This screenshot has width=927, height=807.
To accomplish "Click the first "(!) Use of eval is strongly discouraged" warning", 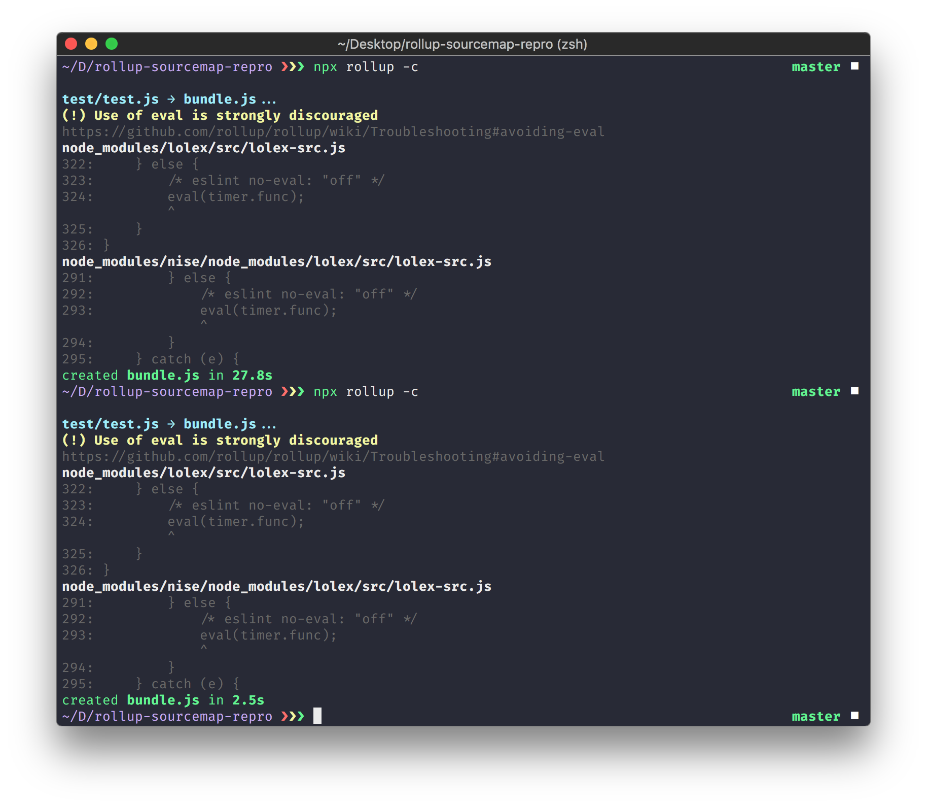I will (220, 115).
